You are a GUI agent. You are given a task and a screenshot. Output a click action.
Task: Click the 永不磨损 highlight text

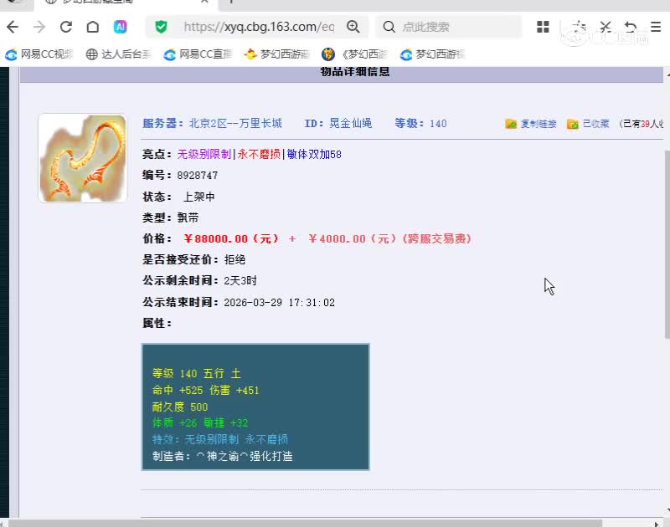point(259,154)
